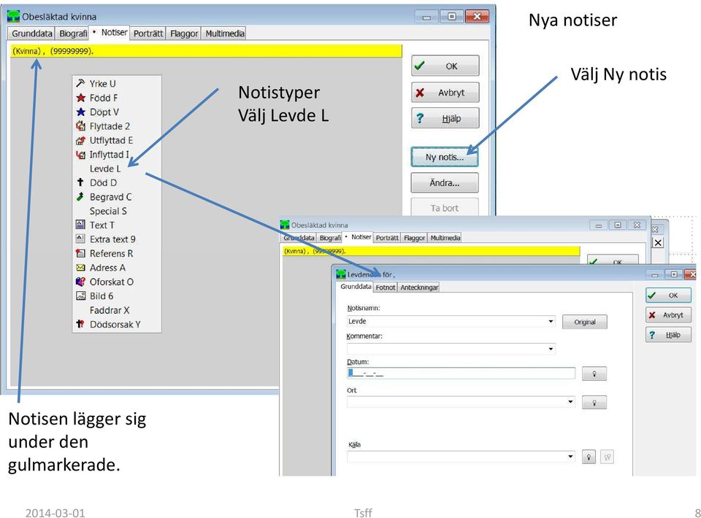Viewport: 701px width, 518px height.
Task: Select the Text T note icon
Action: [80, 225]
